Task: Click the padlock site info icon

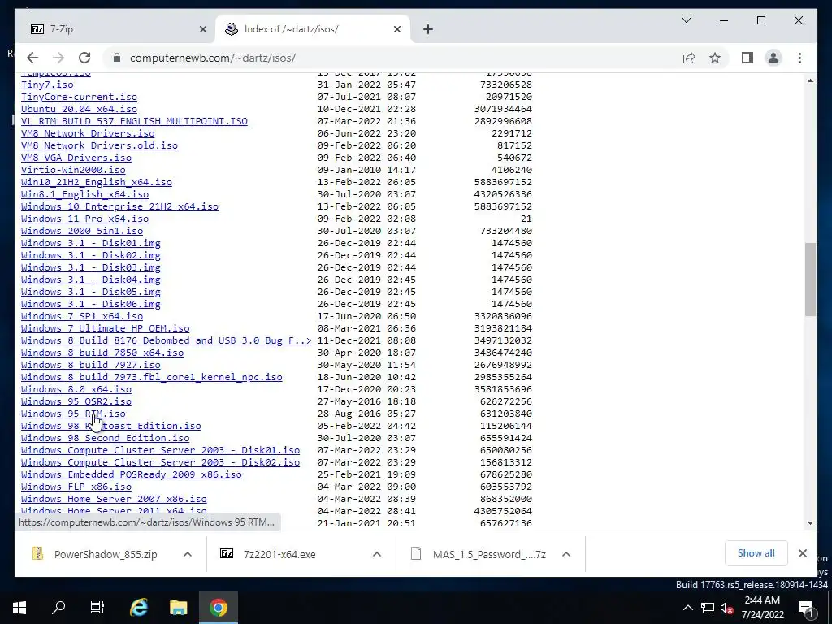Action: click(x=117, y=58)
